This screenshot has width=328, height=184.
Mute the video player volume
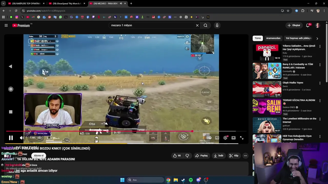[22, 138]
